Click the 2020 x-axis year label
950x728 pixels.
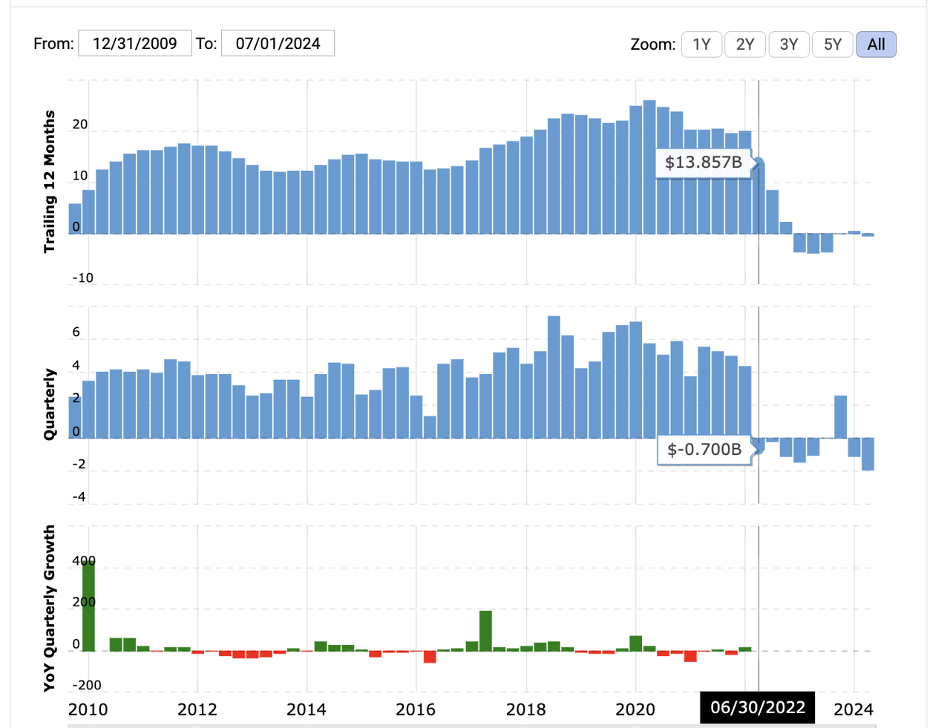tap(635, 709)
